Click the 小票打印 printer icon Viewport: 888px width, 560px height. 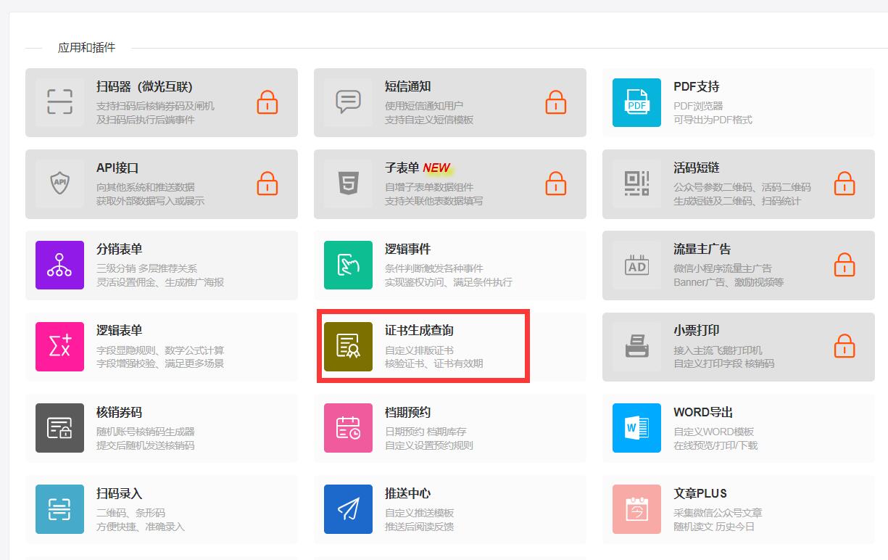coord(636,347)
